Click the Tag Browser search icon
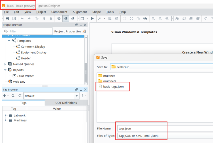The height and width of the screenshot is (143, 213). tap(13, 96)
